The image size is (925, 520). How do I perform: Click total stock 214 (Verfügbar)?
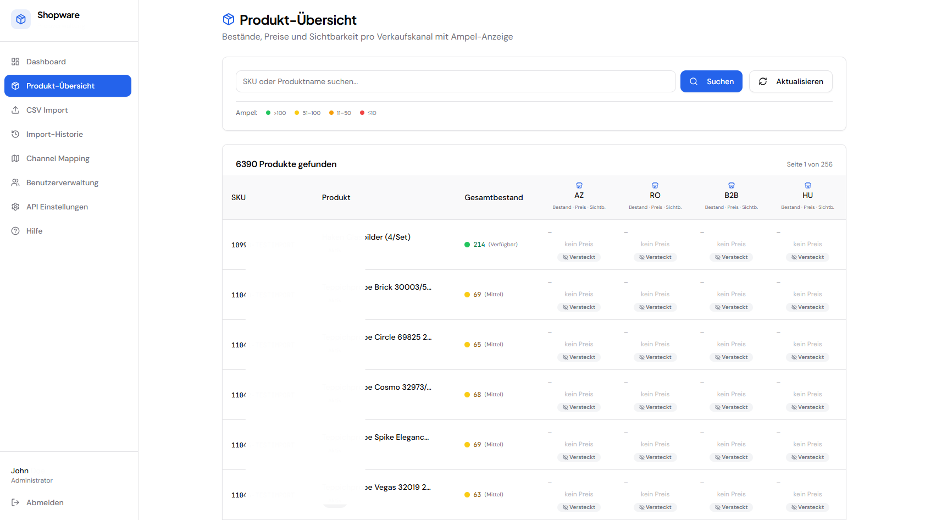click(x=491, y=245)
